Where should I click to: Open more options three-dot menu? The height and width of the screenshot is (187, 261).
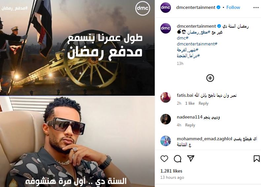[256, 8]
